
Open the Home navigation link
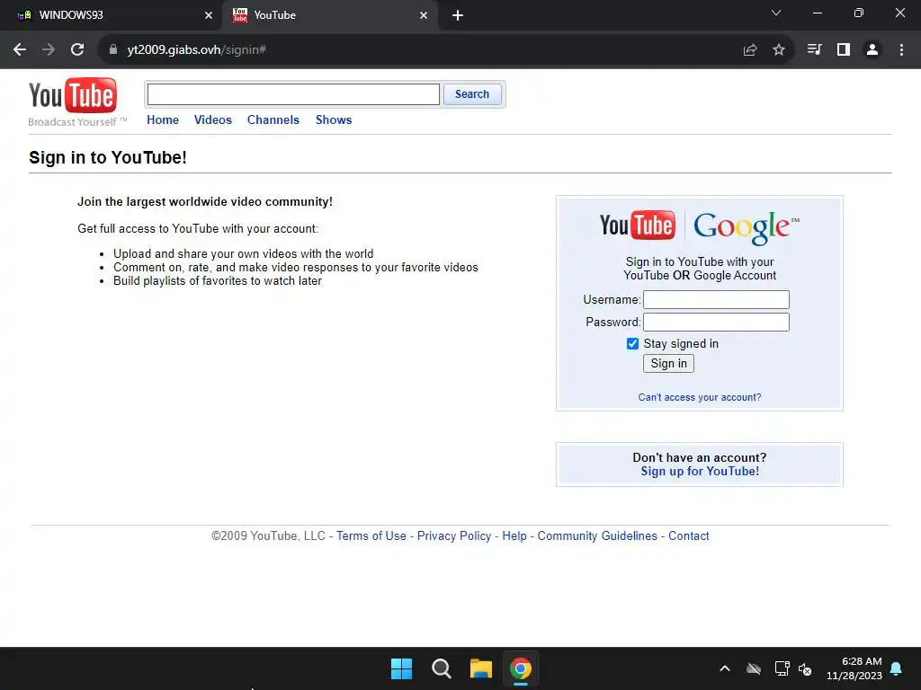point(163,119)
